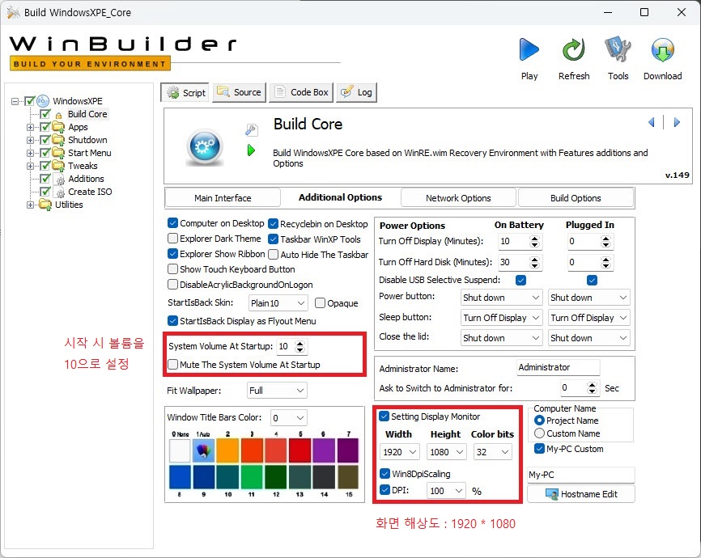Go to next script with right arrow
701x558 pixels.
coord(677,122)
